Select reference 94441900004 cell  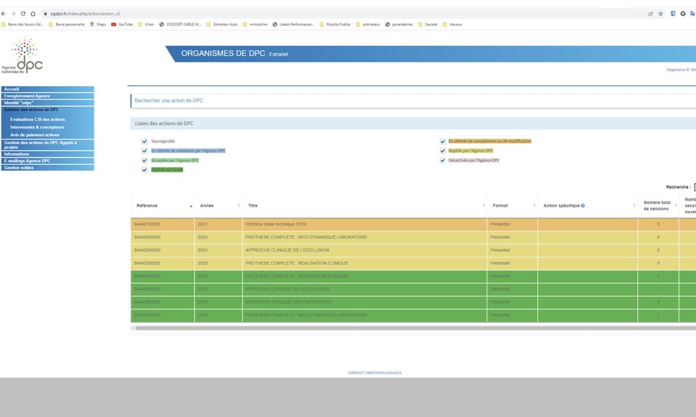tap(162, 276)
